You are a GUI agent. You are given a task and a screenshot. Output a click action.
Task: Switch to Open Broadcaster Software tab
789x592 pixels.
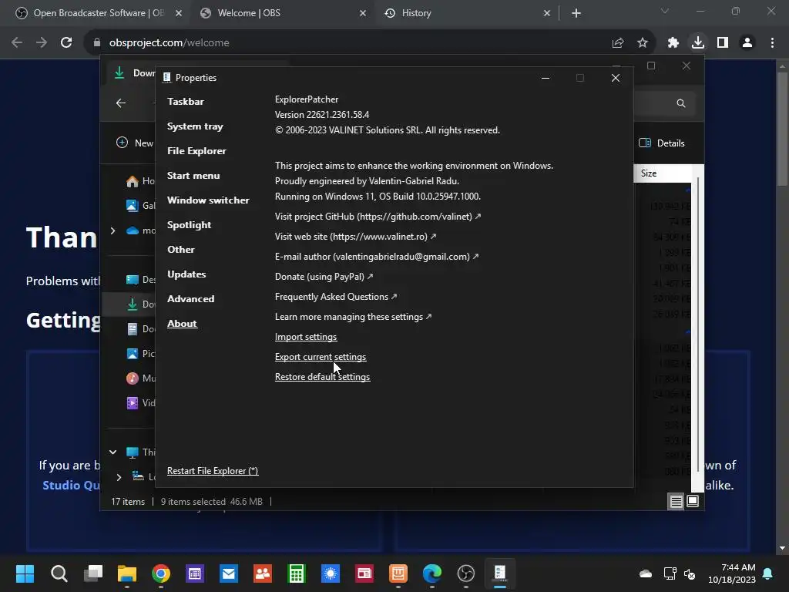tap(98, 13)
